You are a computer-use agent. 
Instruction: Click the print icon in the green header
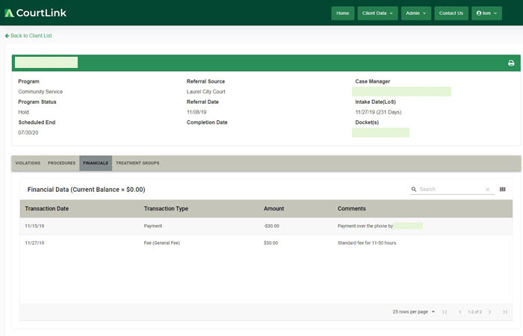coord(511,63)
